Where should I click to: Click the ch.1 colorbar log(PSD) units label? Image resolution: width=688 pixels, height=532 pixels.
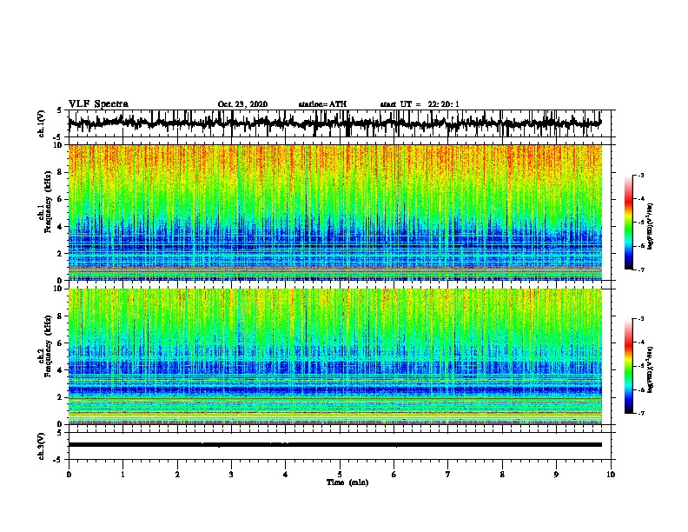coord(651,227)
